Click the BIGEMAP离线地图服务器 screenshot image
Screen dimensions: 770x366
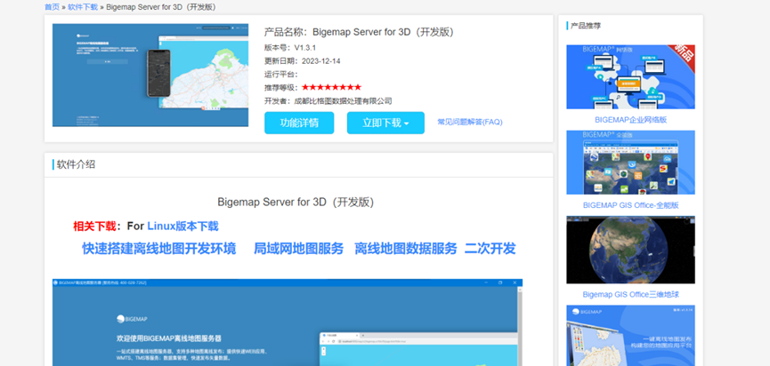[288, 322]
